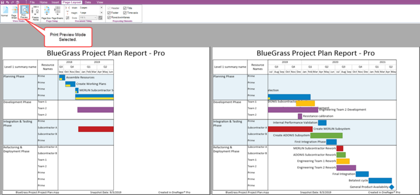
Task: Open the View tab
Action: [100, 2]
